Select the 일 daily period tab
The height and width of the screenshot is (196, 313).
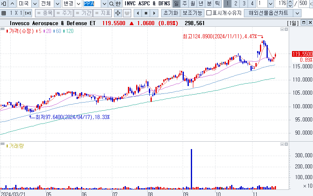(176, 4)
